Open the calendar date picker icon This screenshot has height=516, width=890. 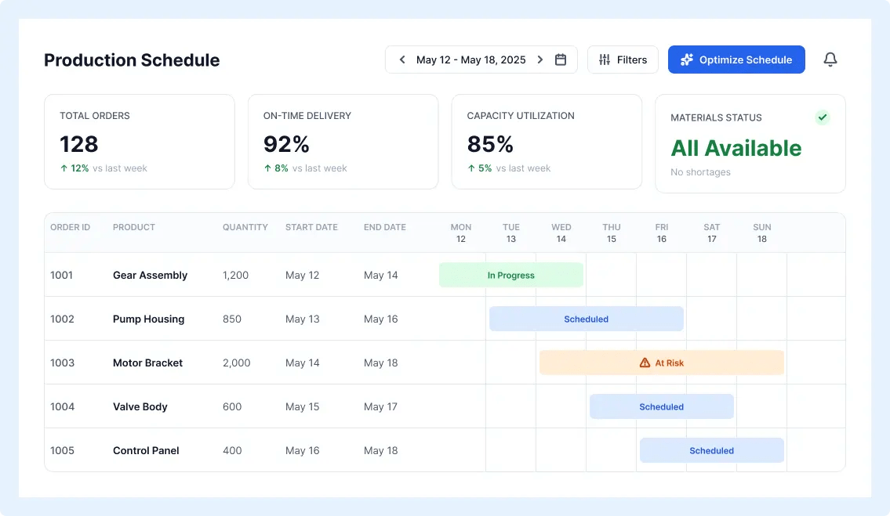click(x=560, y=60)
